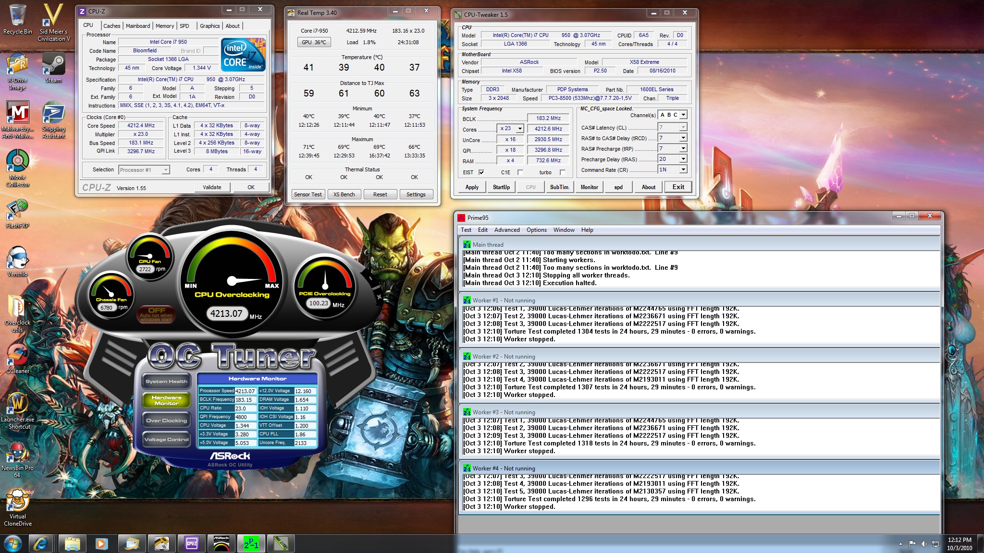Launch NewsBin Pro 64 icon
The height and width of the screenshot is (553, 984).
pos(17,459)
